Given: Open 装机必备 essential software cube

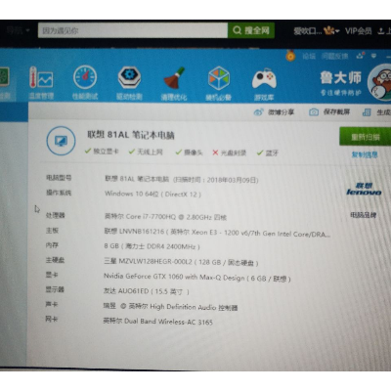Looking at the screenshot, I should coord(219,83).
